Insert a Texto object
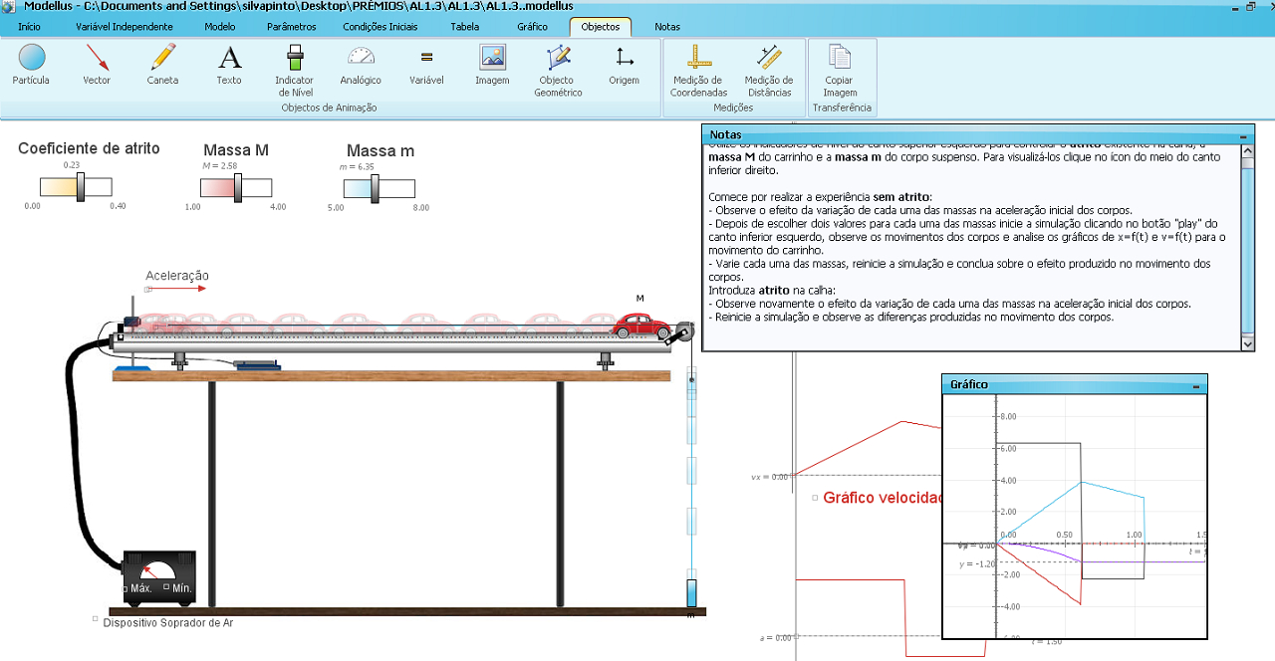 229,65
